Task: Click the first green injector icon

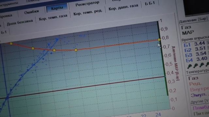Action: [189, 66]
